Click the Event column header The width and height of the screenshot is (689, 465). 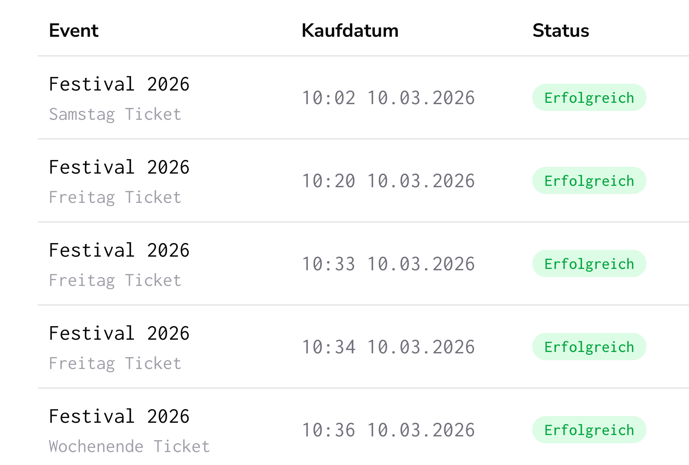pos(74,31)
